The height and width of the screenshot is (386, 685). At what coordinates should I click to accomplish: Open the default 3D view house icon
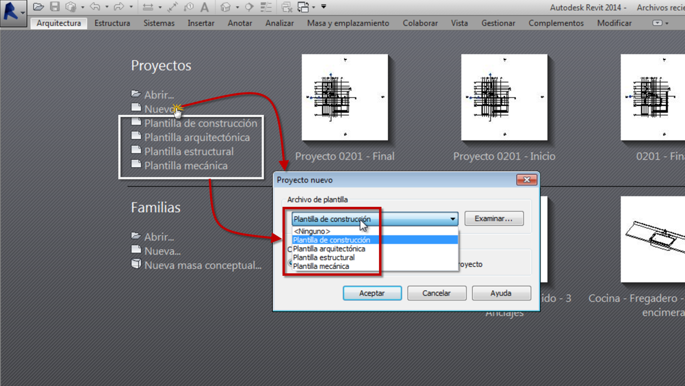(225, 7)
